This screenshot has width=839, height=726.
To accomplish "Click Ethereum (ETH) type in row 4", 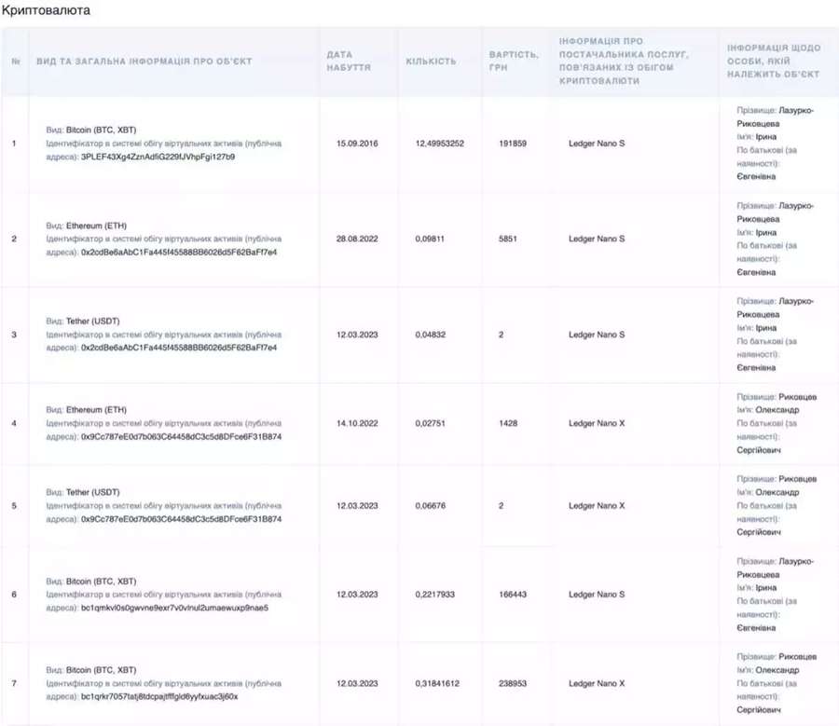I will click(x=96, y=410).
